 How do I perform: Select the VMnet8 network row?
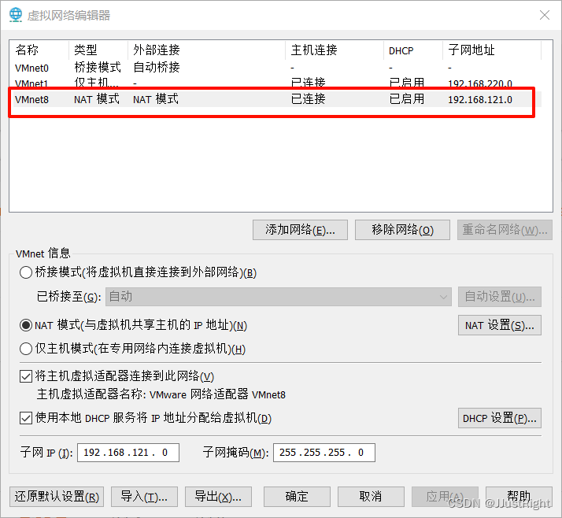[275, 99]
